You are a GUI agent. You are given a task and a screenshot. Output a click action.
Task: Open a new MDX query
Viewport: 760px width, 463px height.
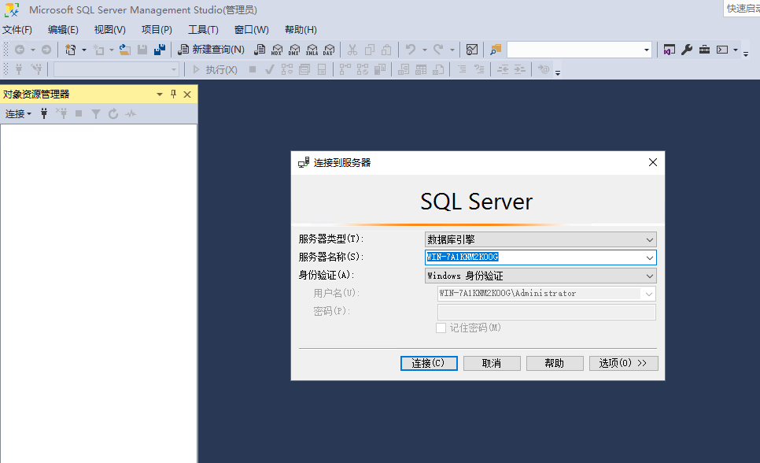pos(277,50)
